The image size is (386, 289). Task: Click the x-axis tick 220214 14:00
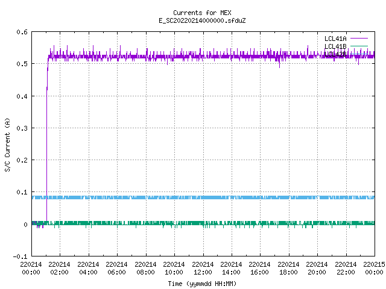(231, 269)
